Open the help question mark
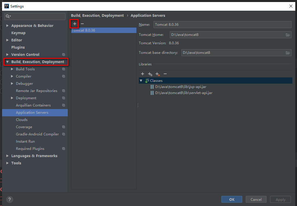Screen dimensions: 297x206 point(10,199)
